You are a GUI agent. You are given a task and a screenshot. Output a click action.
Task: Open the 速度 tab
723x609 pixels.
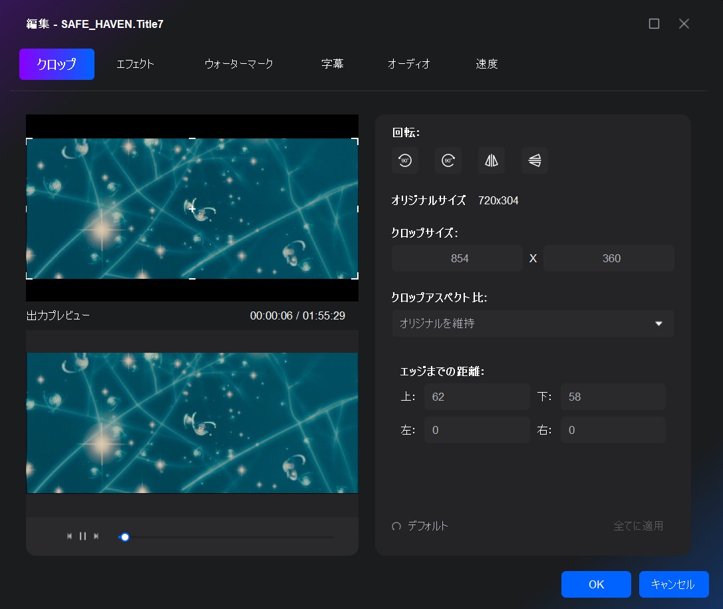487,64
